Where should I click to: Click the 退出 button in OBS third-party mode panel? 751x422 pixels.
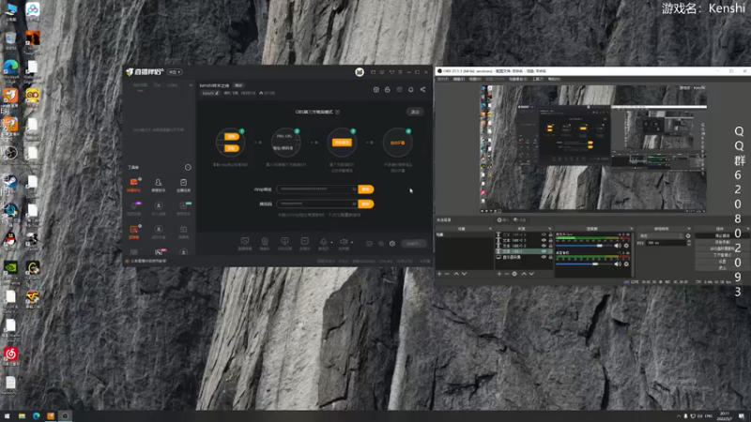click(415, 112)
